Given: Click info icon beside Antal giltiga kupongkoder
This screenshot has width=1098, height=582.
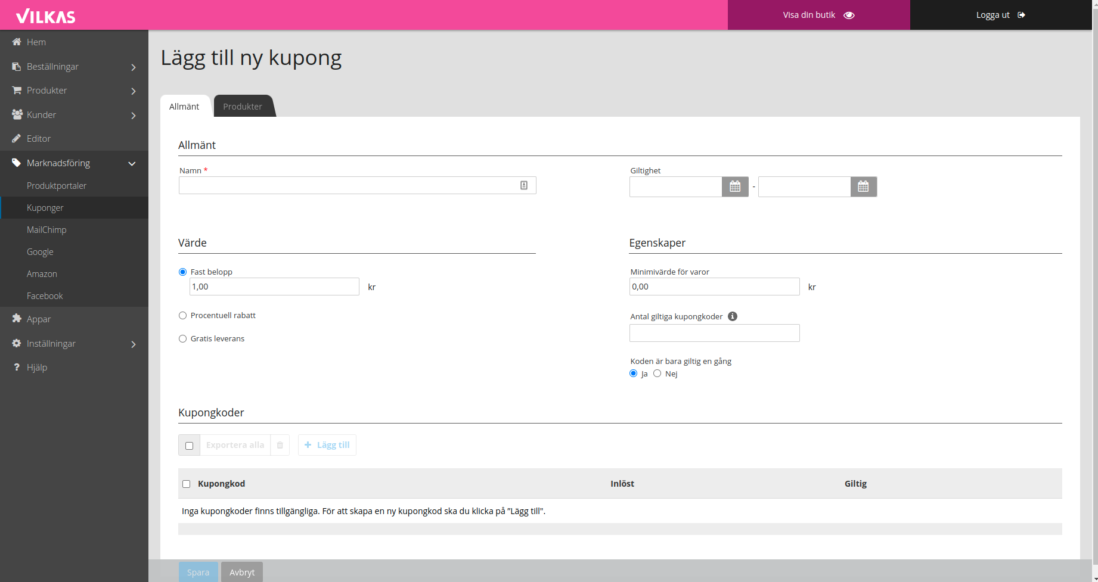Looking at the screenshot, I should [733, 316].
